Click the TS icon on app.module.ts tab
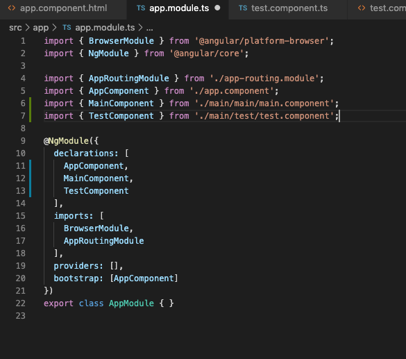This screenshot has width=406, height=359. pyautogui.click(x=141, y=8)
